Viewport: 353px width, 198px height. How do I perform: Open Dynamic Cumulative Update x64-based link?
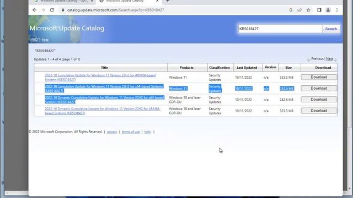click(104, 100)
